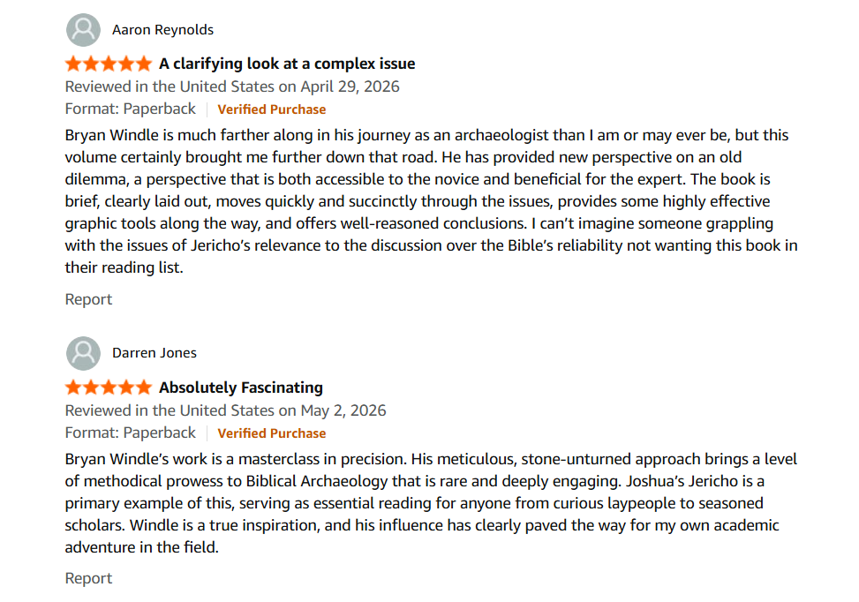Click Verified Purchase on April 29 review
Viewport: 859px width, 602px height.
coord(272,109)
